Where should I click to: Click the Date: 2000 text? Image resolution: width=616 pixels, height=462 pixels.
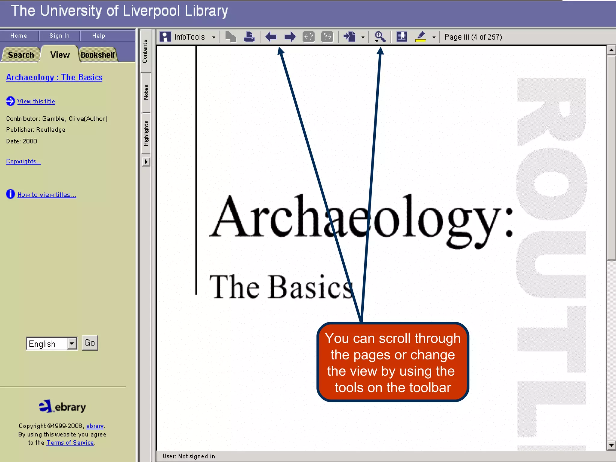(x=21, y=141)
